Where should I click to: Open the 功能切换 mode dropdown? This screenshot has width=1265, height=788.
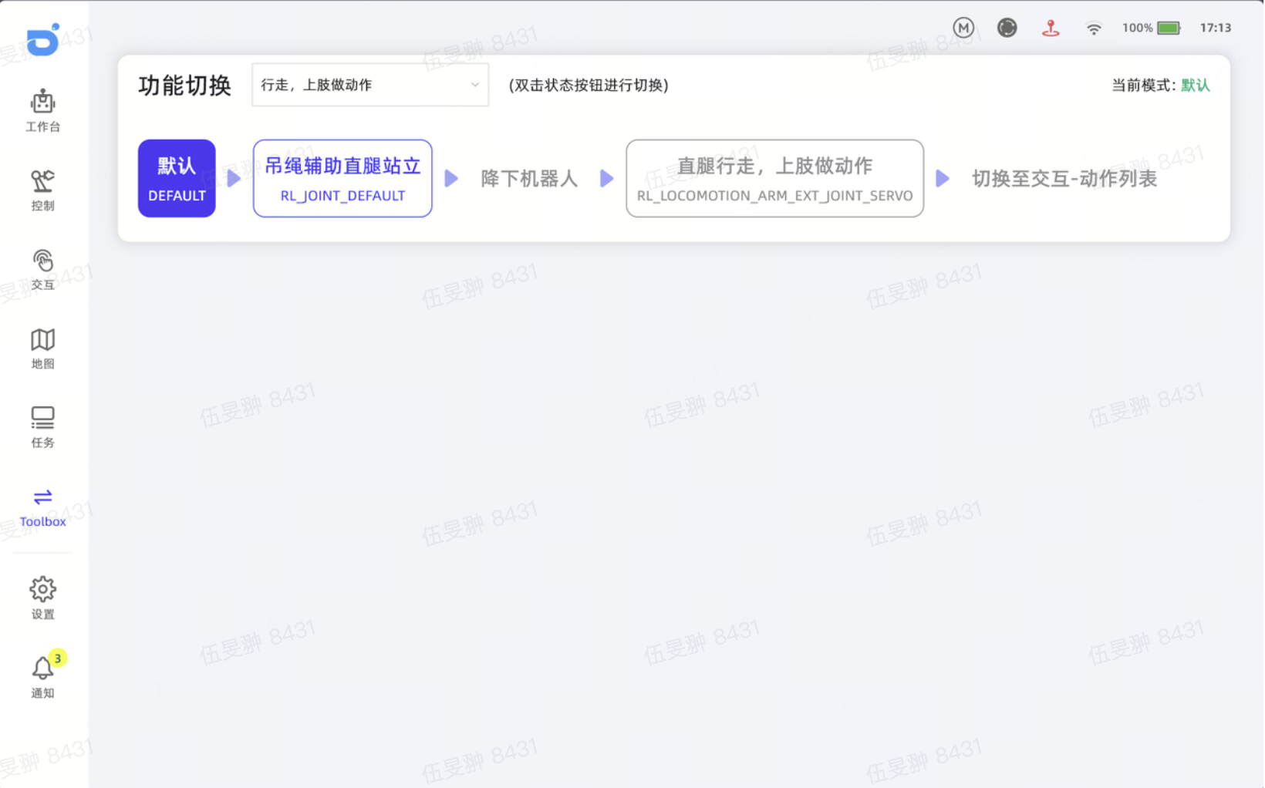point(369,85)
